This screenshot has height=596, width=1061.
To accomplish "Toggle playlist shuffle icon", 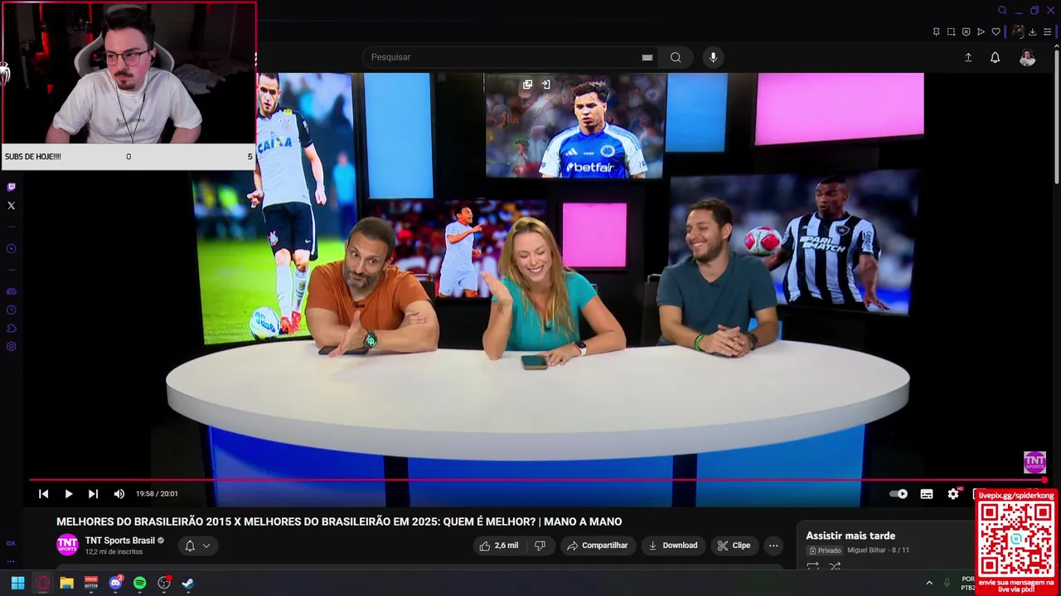I will pos(835,567).
